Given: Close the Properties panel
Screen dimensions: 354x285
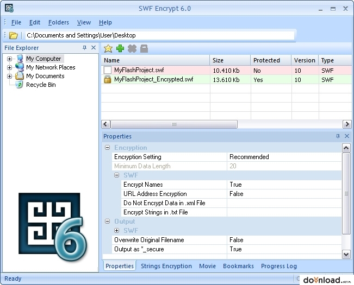Looking at the screenshot, I should click(x=347, y=136).
